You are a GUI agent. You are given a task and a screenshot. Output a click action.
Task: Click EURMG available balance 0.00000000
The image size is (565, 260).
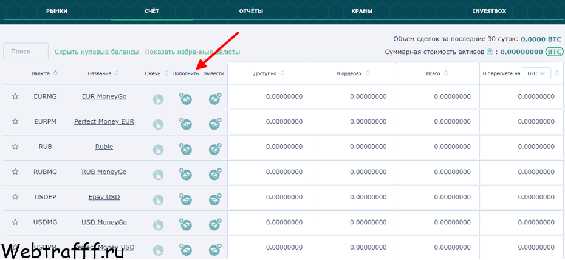click(284, 96)
